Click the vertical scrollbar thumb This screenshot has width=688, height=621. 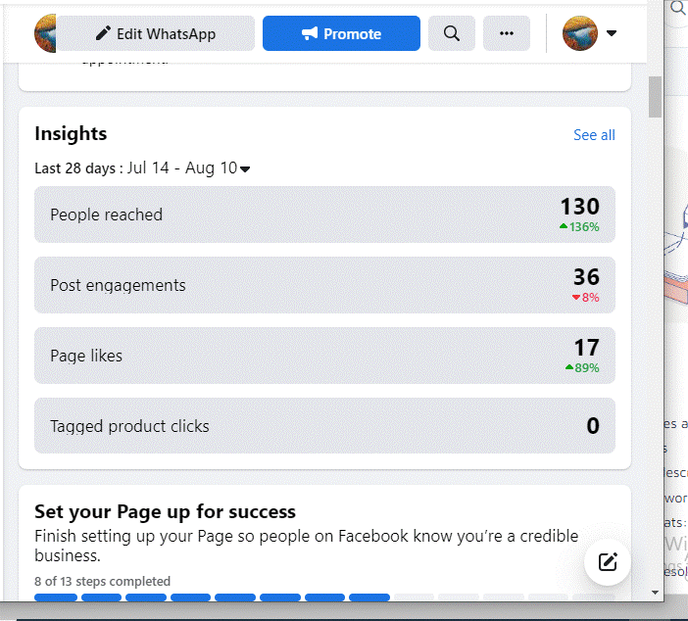tap(655, 96)
